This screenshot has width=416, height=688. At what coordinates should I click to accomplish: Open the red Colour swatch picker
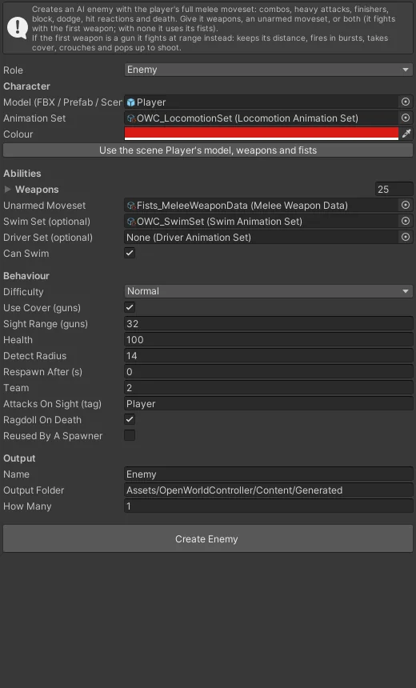click(x=262, y=134)
